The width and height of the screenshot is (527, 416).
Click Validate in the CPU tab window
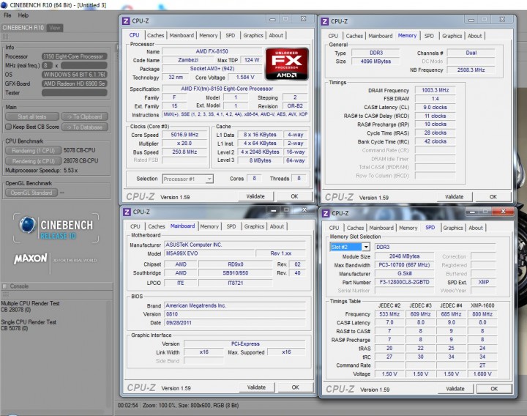255,196
